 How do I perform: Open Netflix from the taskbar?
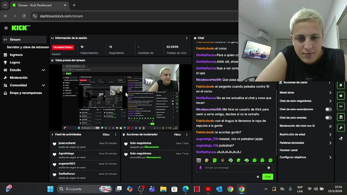[x=197, y=189]
